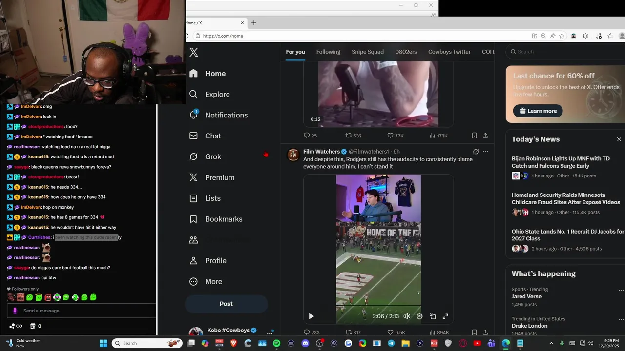
Task: Open more options on Film Watchers post
Action: tap(485, 152)
